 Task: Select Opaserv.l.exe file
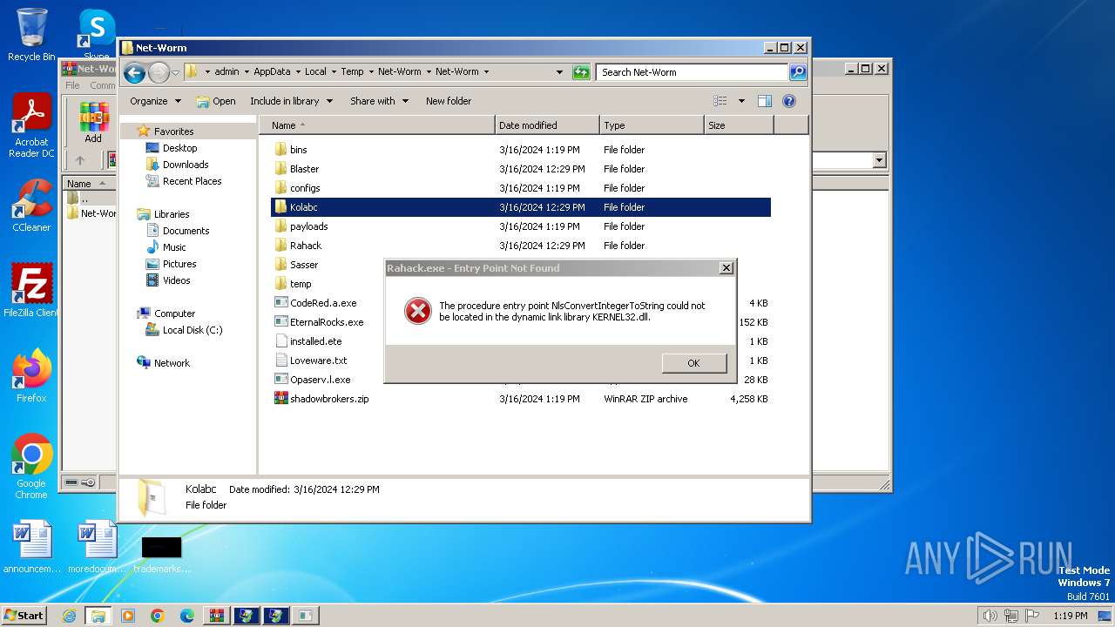tap(320, 380)
